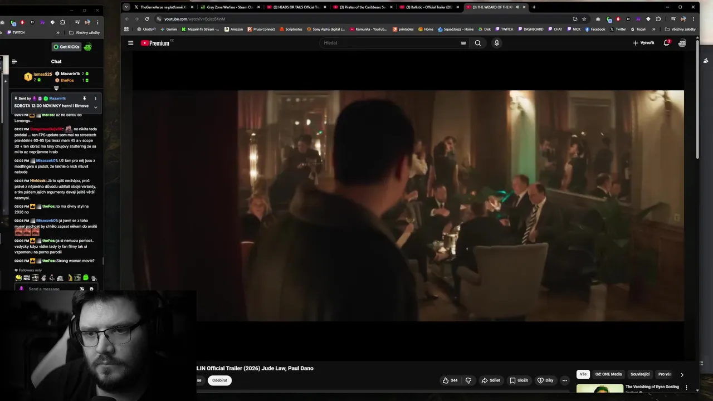This screenshot has height=401, width=713.
Task: Bookmark this page with star icon
Action: [x=584, y=19]
